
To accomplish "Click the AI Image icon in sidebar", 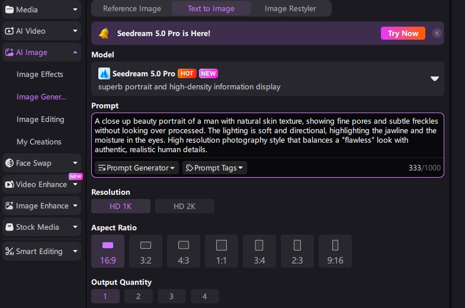I will coord(9,53).
